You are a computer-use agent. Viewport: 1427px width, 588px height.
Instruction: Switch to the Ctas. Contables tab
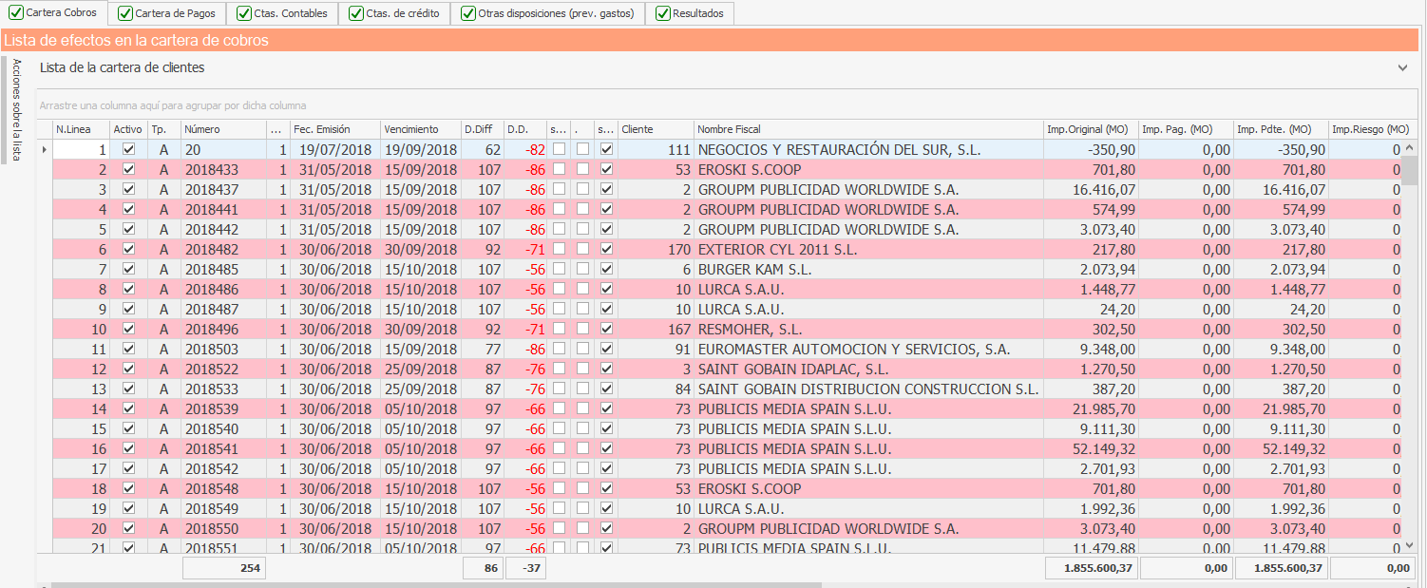point(283,13)
